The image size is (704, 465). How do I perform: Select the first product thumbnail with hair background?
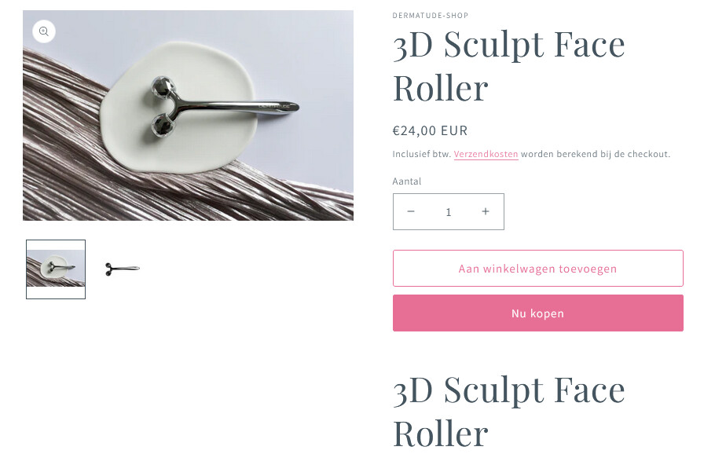point(56,269)
